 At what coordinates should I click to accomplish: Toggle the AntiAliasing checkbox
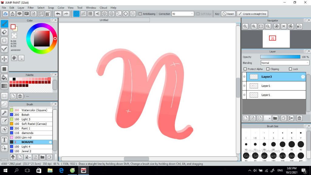(x=140, y=14)
